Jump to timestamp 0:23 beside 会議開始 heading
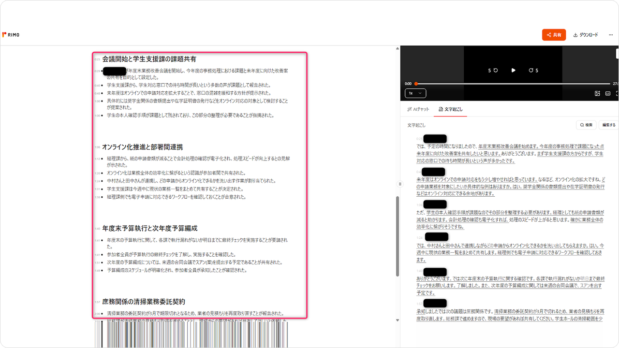The width and height of the screenshot is (619, 348). 97,59
